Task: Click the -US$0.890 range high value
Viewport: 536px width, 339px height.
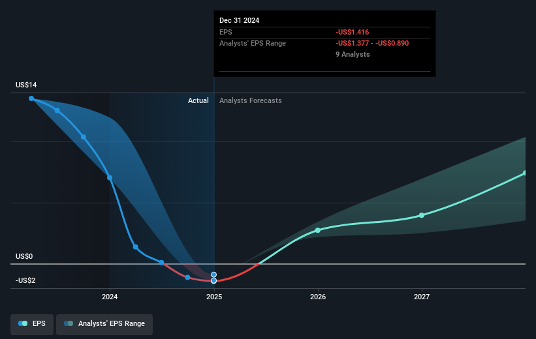Action: tap(392, 43)
